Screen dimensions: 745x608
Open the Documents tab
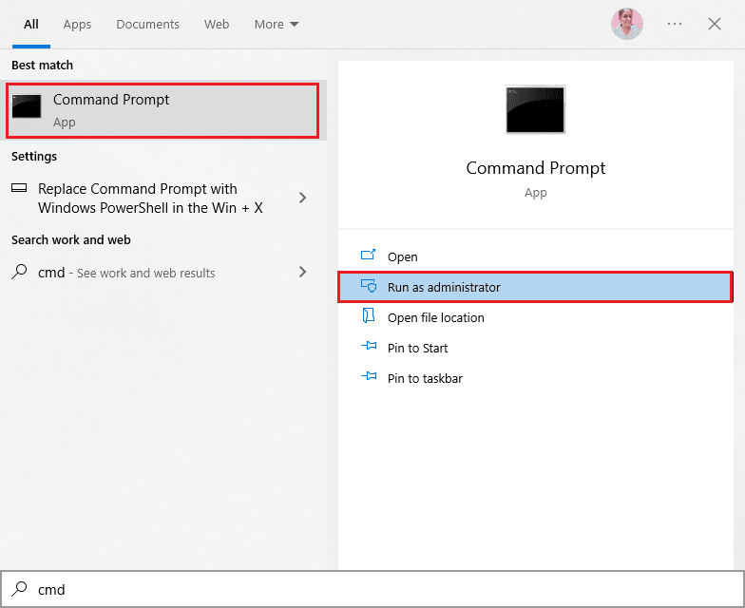pyautogui.click(x=148, y=25)
